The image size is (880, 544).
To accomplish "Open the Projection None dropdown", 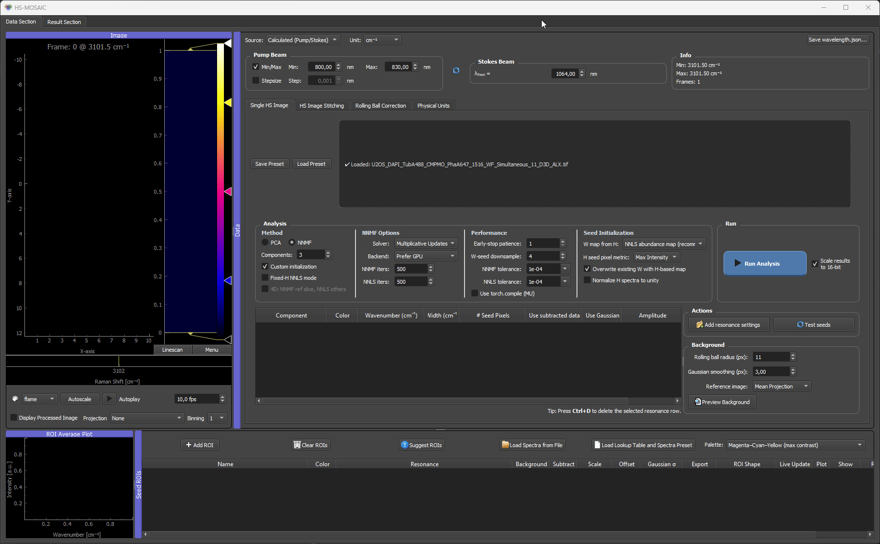I will [x=147, y=418].
